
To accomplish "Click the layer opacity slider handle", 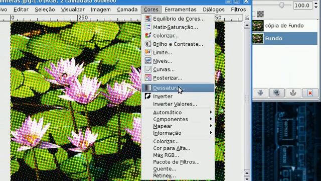I will 282,5.
